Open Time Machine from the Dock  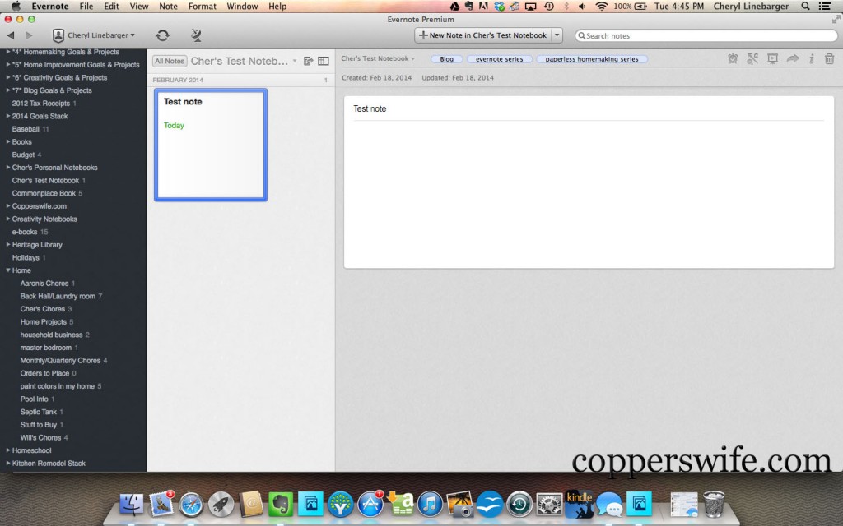pyautogui.click(x=519, y=504)
